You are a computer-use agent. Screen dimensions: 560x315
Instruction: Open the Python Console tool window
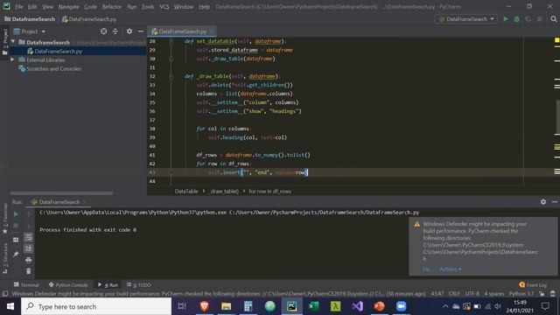68,284
